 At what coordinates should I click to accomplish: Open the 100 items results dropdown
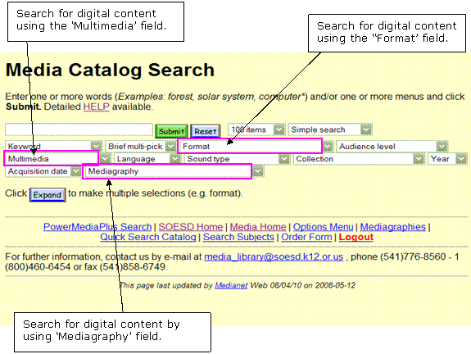point(256,129)
